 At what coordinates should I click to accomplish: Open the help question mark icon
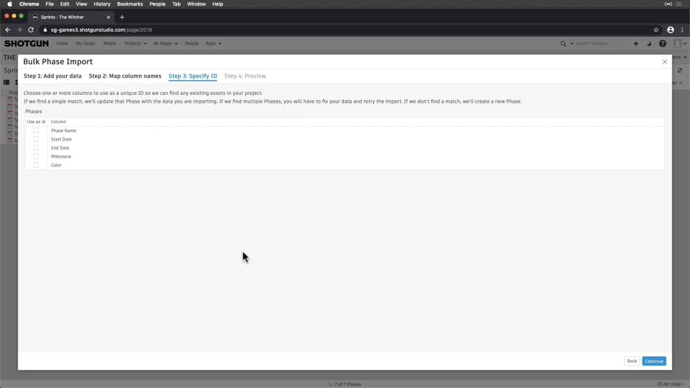(663, 44)
